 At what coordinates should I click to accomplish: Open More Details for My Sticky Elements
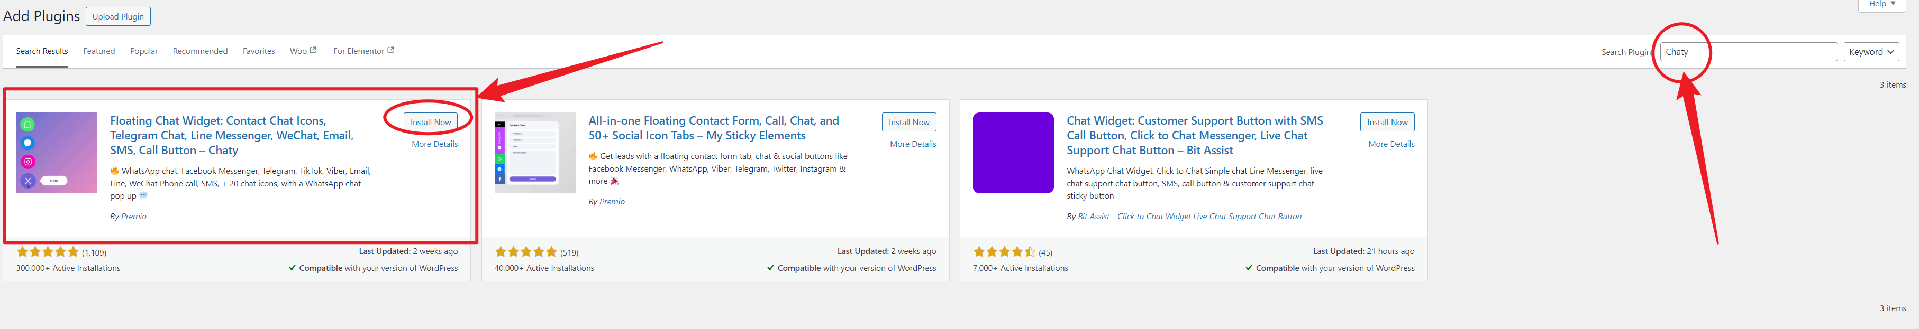coord(913,144)
